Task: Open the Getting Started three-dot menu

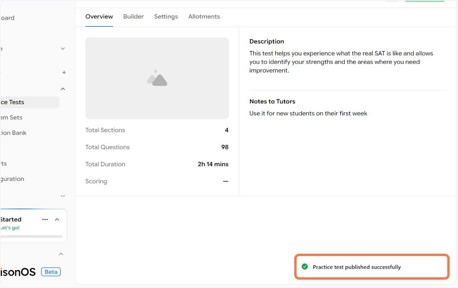Action: pyautogui.click(x=45, y=219)
